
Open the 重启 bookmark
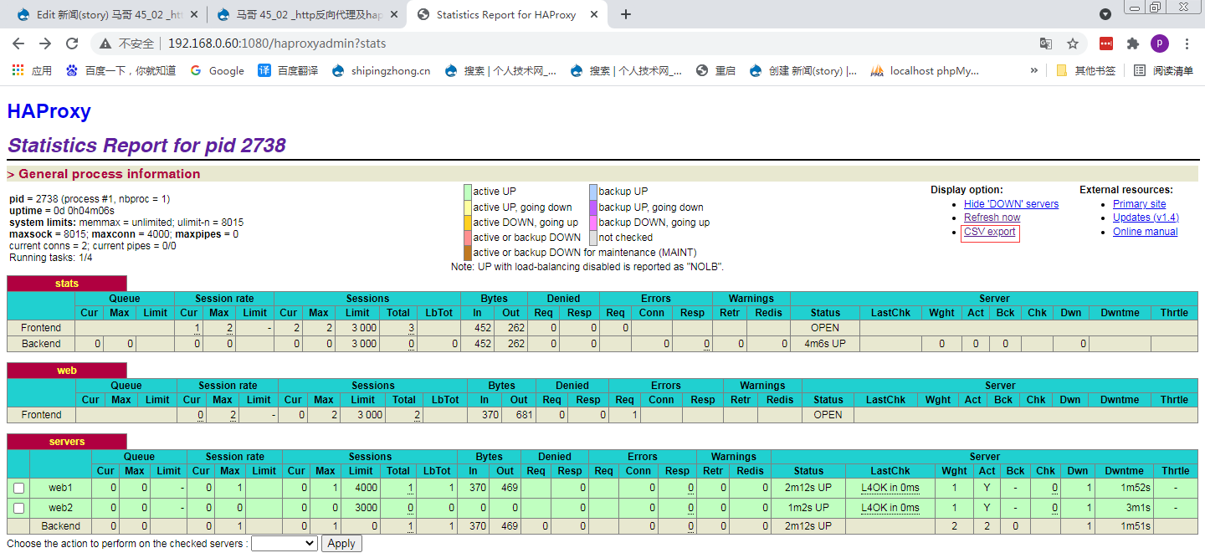tap(716, 70)
